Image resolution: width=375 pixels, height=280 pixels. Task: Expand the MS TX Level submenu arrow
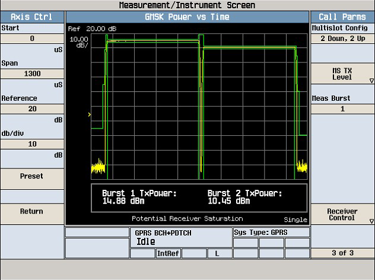pyautogui.click(x=371, y=81)
